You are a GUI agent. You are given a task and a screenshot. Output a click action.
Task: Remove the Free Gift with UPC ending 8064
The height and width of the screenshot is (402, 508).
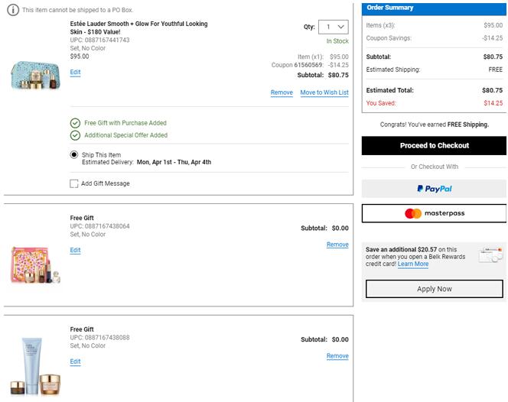point(337,245)
